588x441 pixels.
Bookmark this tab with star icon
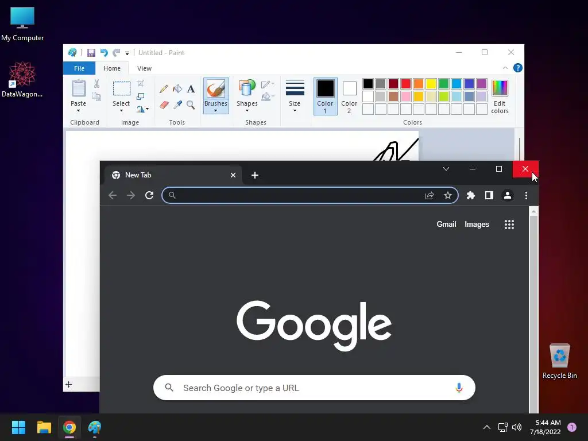pyautogui.click(x=448, y=195)
